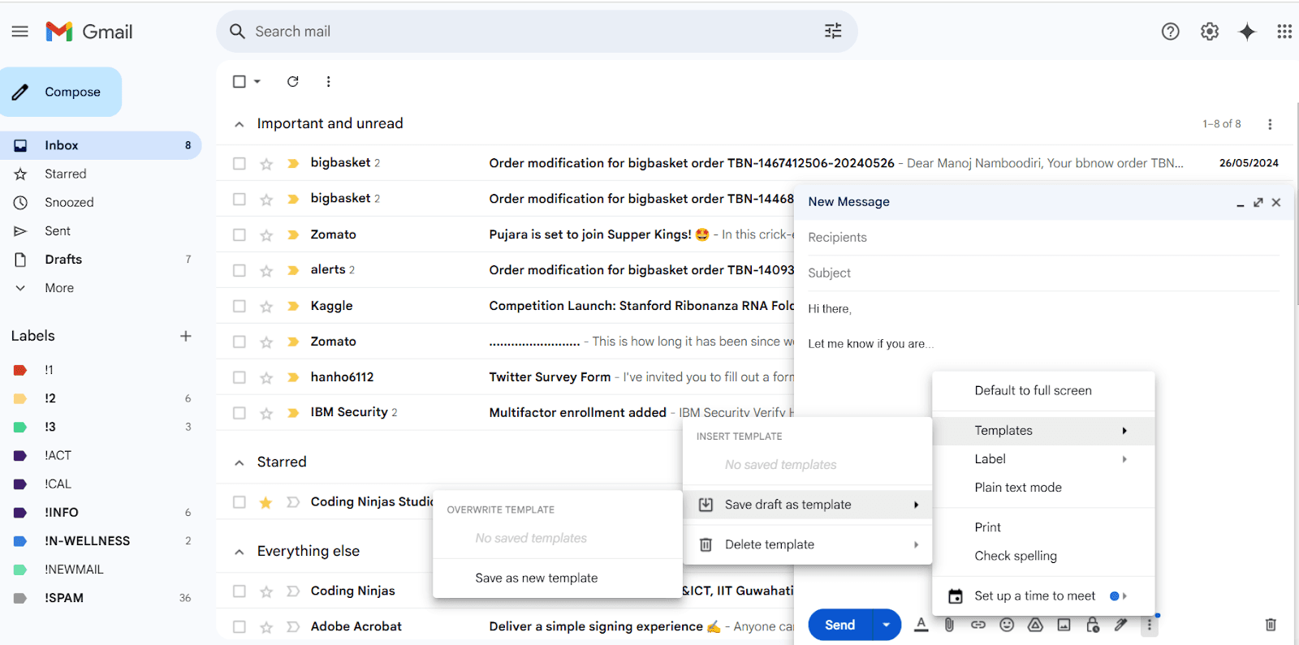Viewport: 1299px width, 645px height.
Task: Insert files using Google Drive
Action: tap(1035, 625)
